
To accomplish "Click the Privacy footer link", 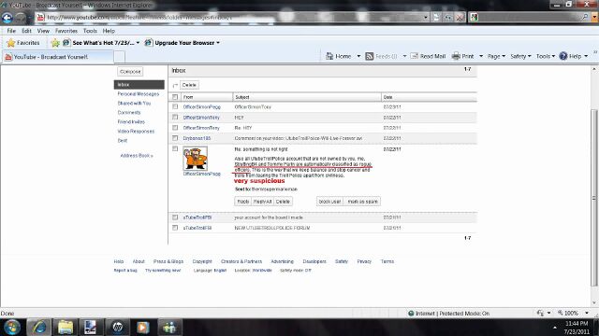I will click(x=364, y=261).
